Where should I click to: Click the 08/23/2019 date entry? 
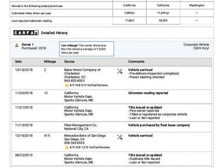tap(24, 155)
